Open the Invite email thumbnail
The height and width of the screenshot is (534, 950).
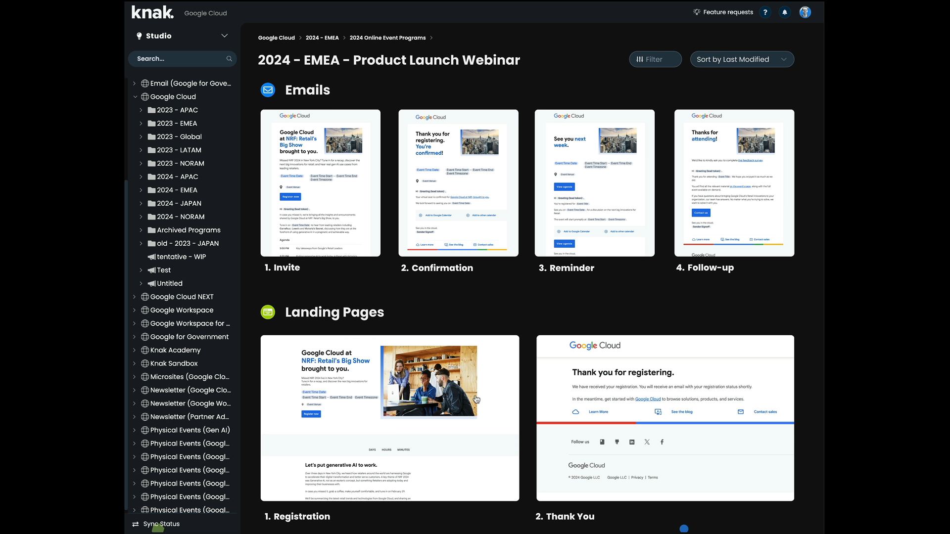pyautogui.click(x=320, y=183)
